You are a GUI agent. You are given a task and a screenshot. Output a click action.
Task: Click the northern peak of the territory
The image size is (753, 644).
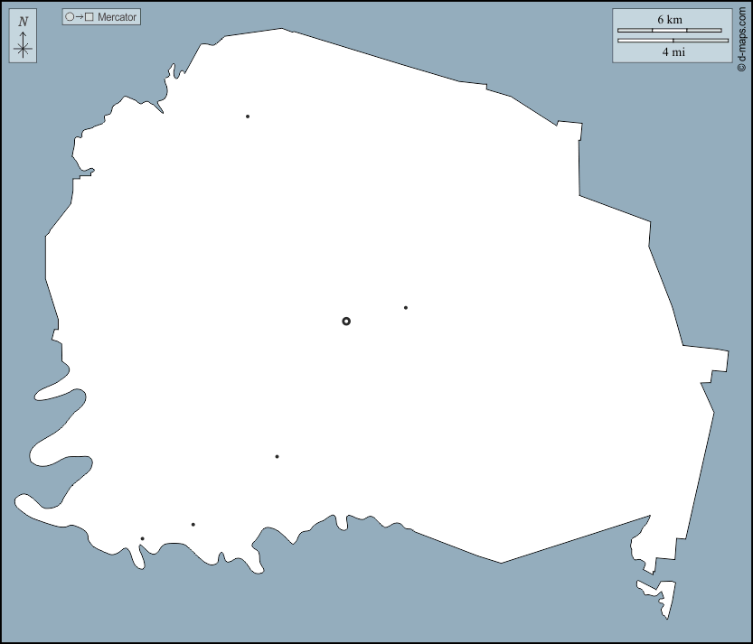point(282,30)
